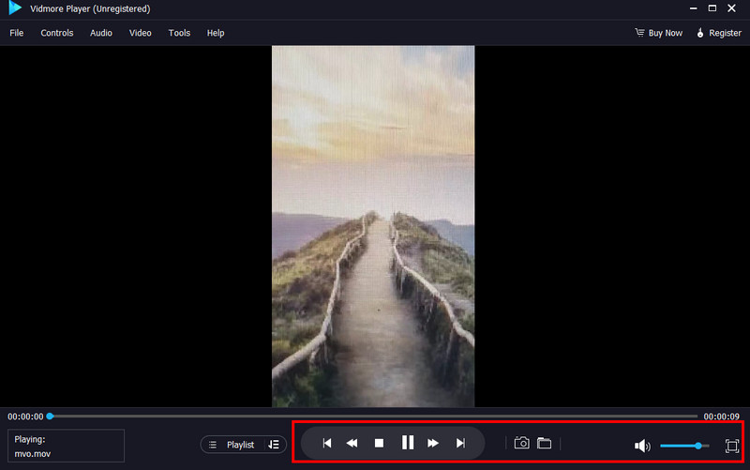Image resolution: width=750 pixels, height=470 pixels.
Task: Click the playlist list icon
Action: point(213,445)
